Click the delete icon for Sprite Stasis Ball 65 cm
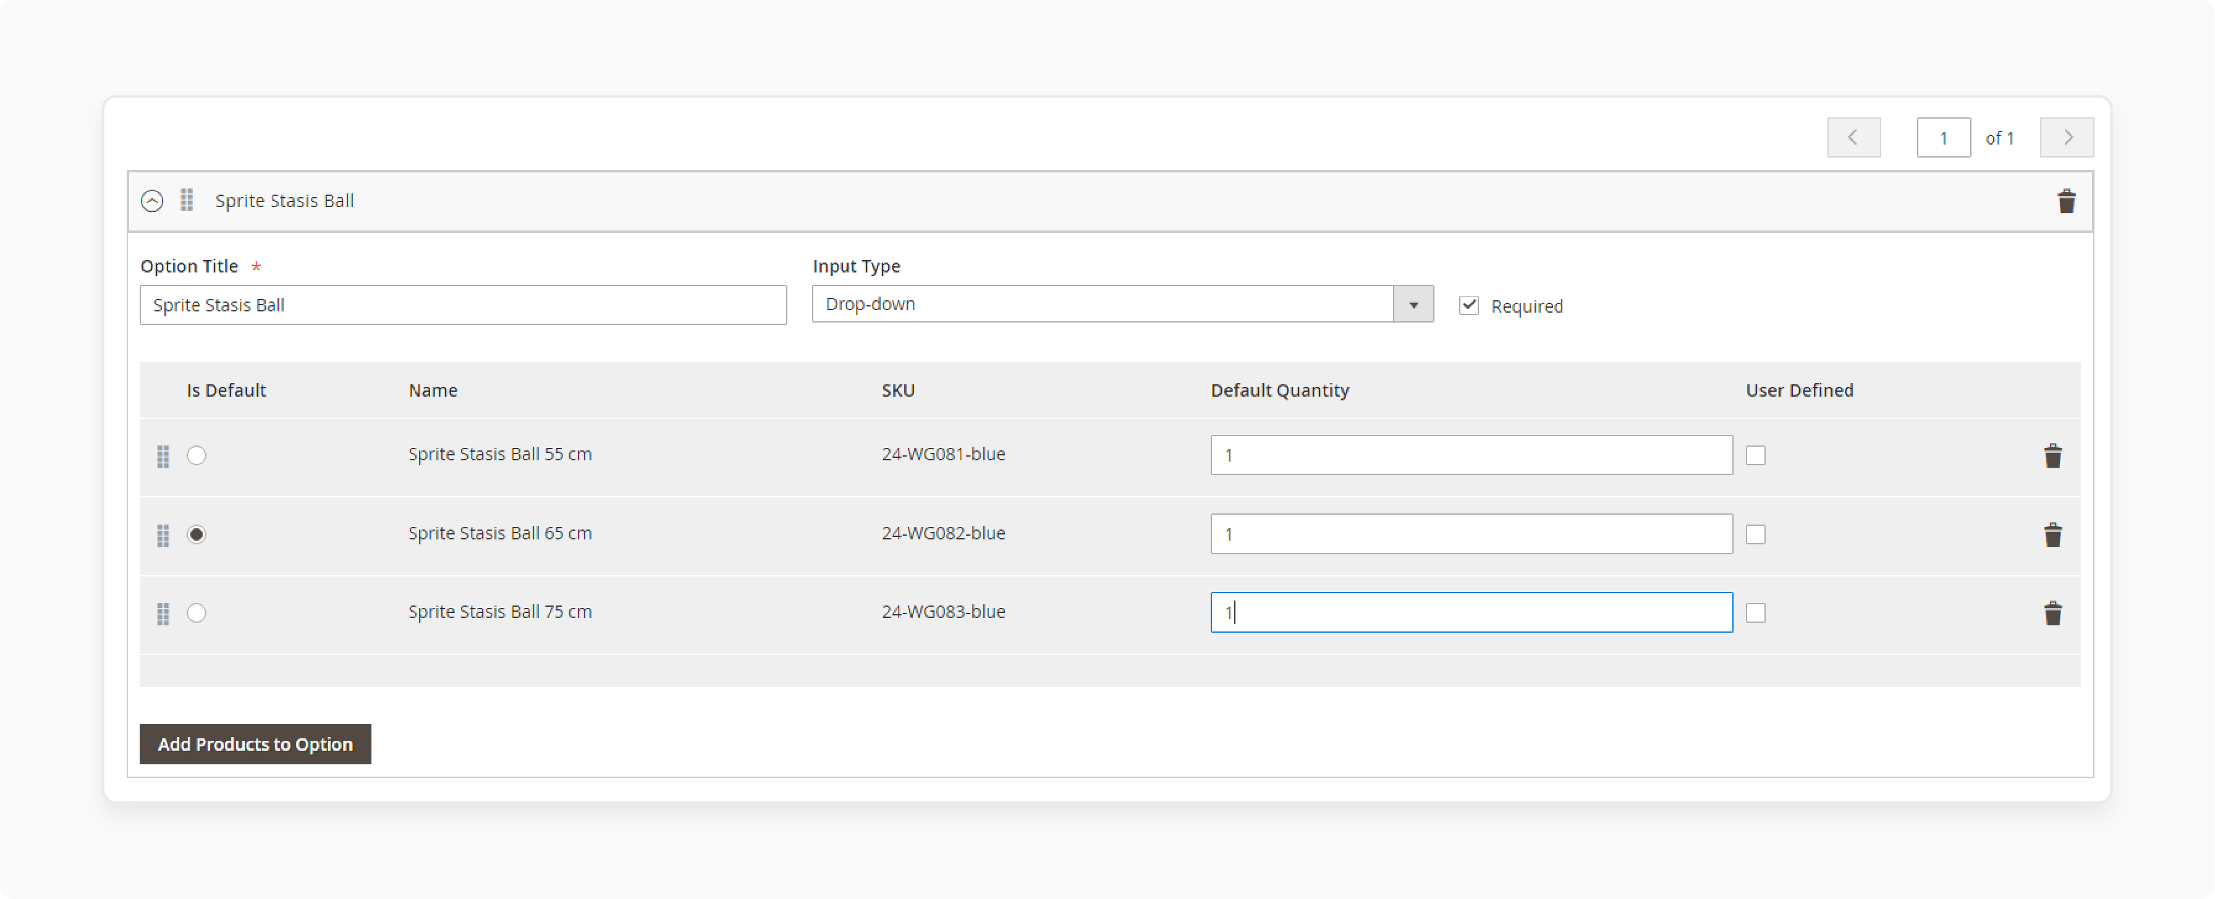Image resolution: width=2215 pixels, height=899 pixels. (x=2051, y=533)
